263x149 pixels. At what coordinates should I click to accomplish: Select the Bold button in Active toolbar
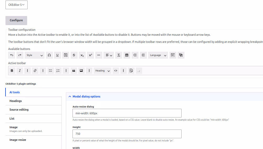(x=12, y=71)
